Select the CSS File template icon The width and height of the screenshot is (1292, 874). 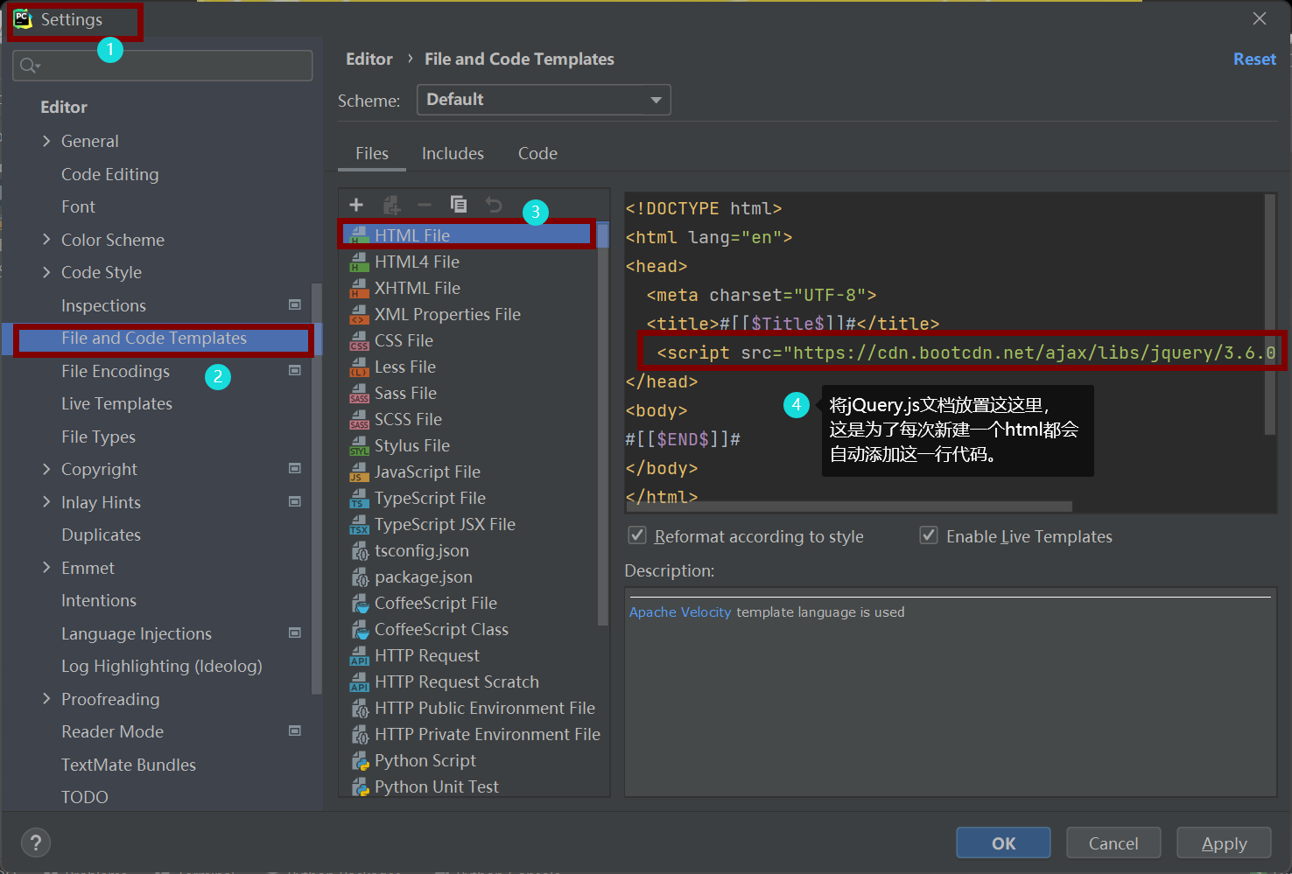359,341
